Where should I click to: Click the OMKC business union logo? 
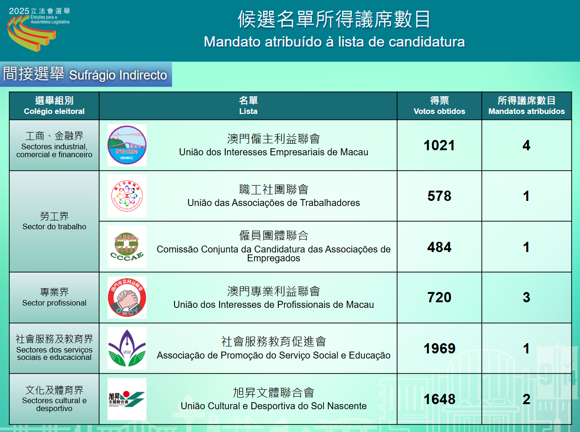127,145
